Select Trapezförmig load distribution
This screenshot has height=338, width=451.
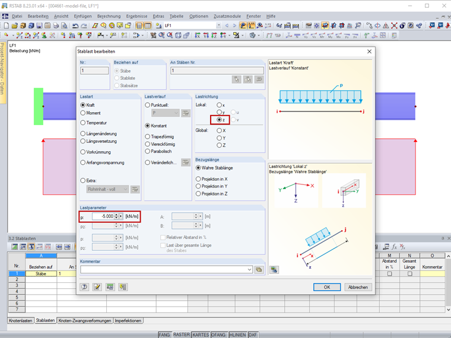[x=148, y=136]
